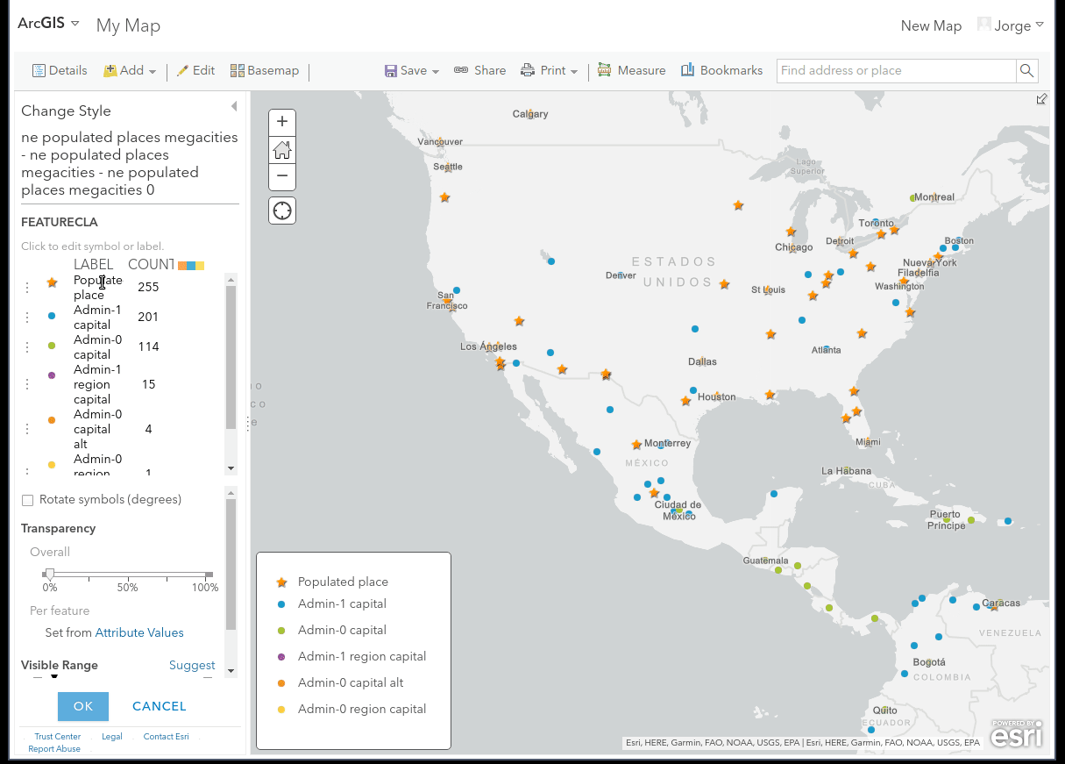The height and width of the screenshot is (764, 1065).
Task: Open the ArcGIS dropdown menu
Action: coord(49,24)
